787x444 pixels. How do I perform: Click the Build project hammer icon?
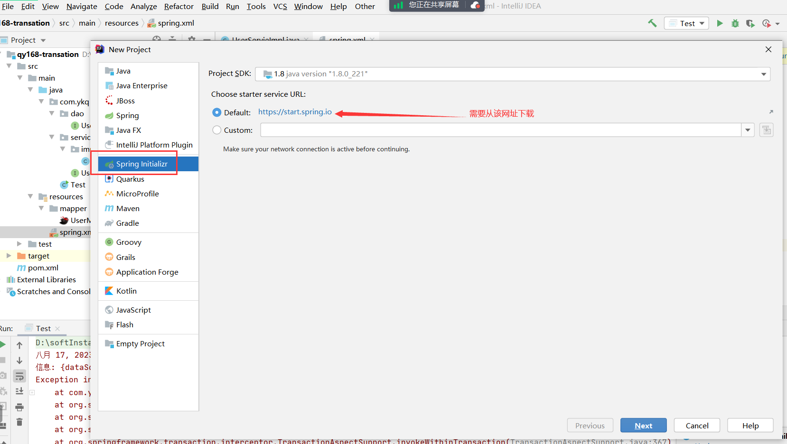[x=653, y=23]
